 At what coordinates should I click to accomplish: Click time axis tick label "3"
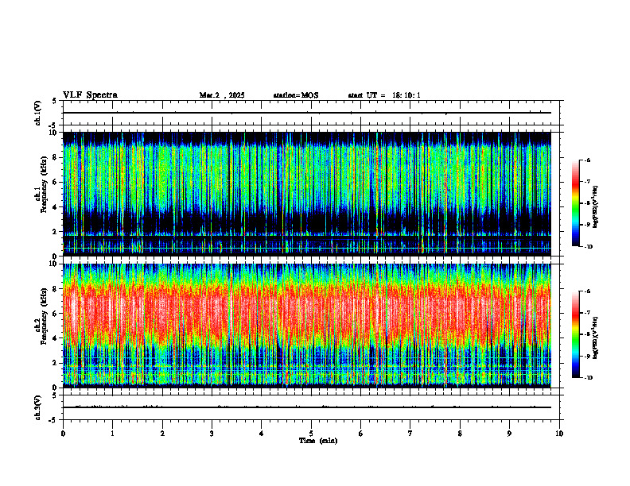[x=212, y=434]
